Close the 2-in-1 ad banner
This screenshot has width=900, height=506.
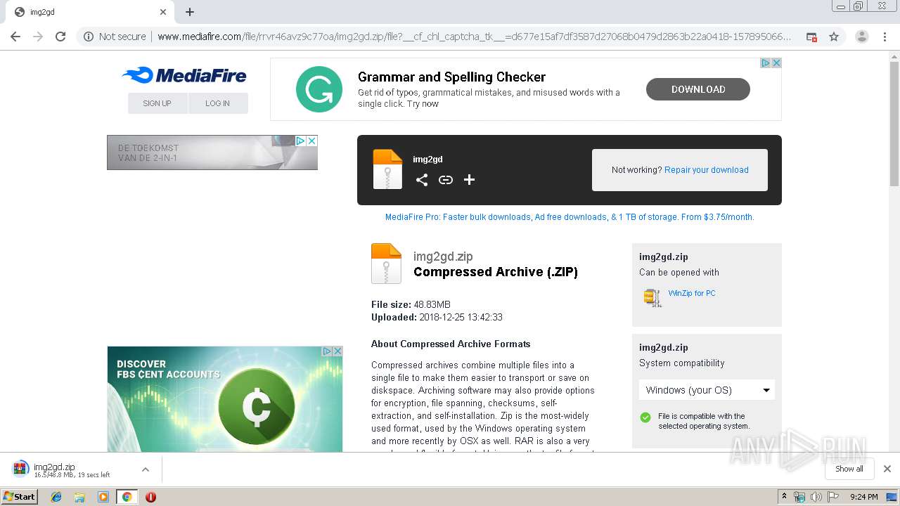tap(312, 141)
